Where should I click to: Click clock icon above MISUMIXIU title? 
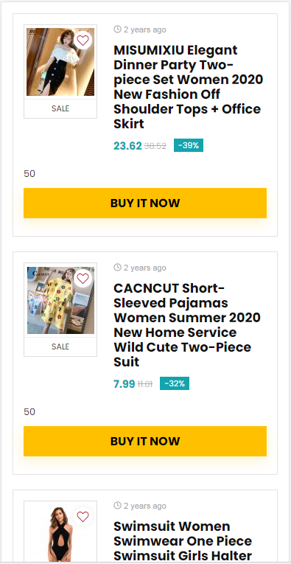click(x=117, y=29)
